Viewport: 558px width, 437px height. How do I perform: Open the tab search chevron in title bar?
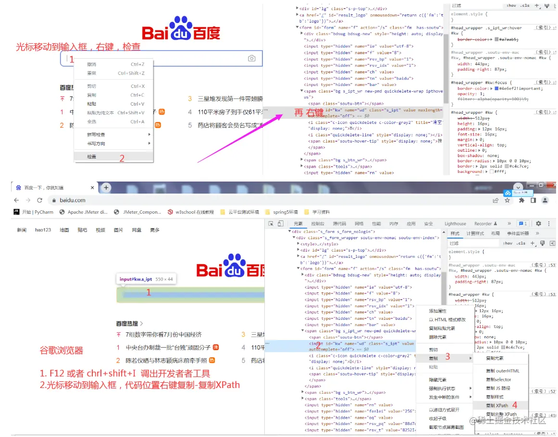point(518,187)
